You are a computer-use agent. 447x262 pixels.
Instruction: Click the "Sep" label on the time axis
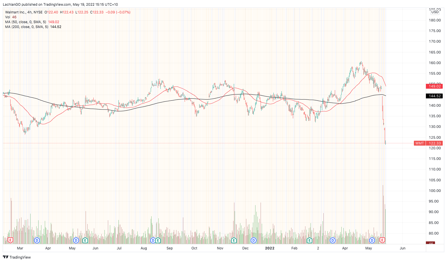tap(170, 248)
